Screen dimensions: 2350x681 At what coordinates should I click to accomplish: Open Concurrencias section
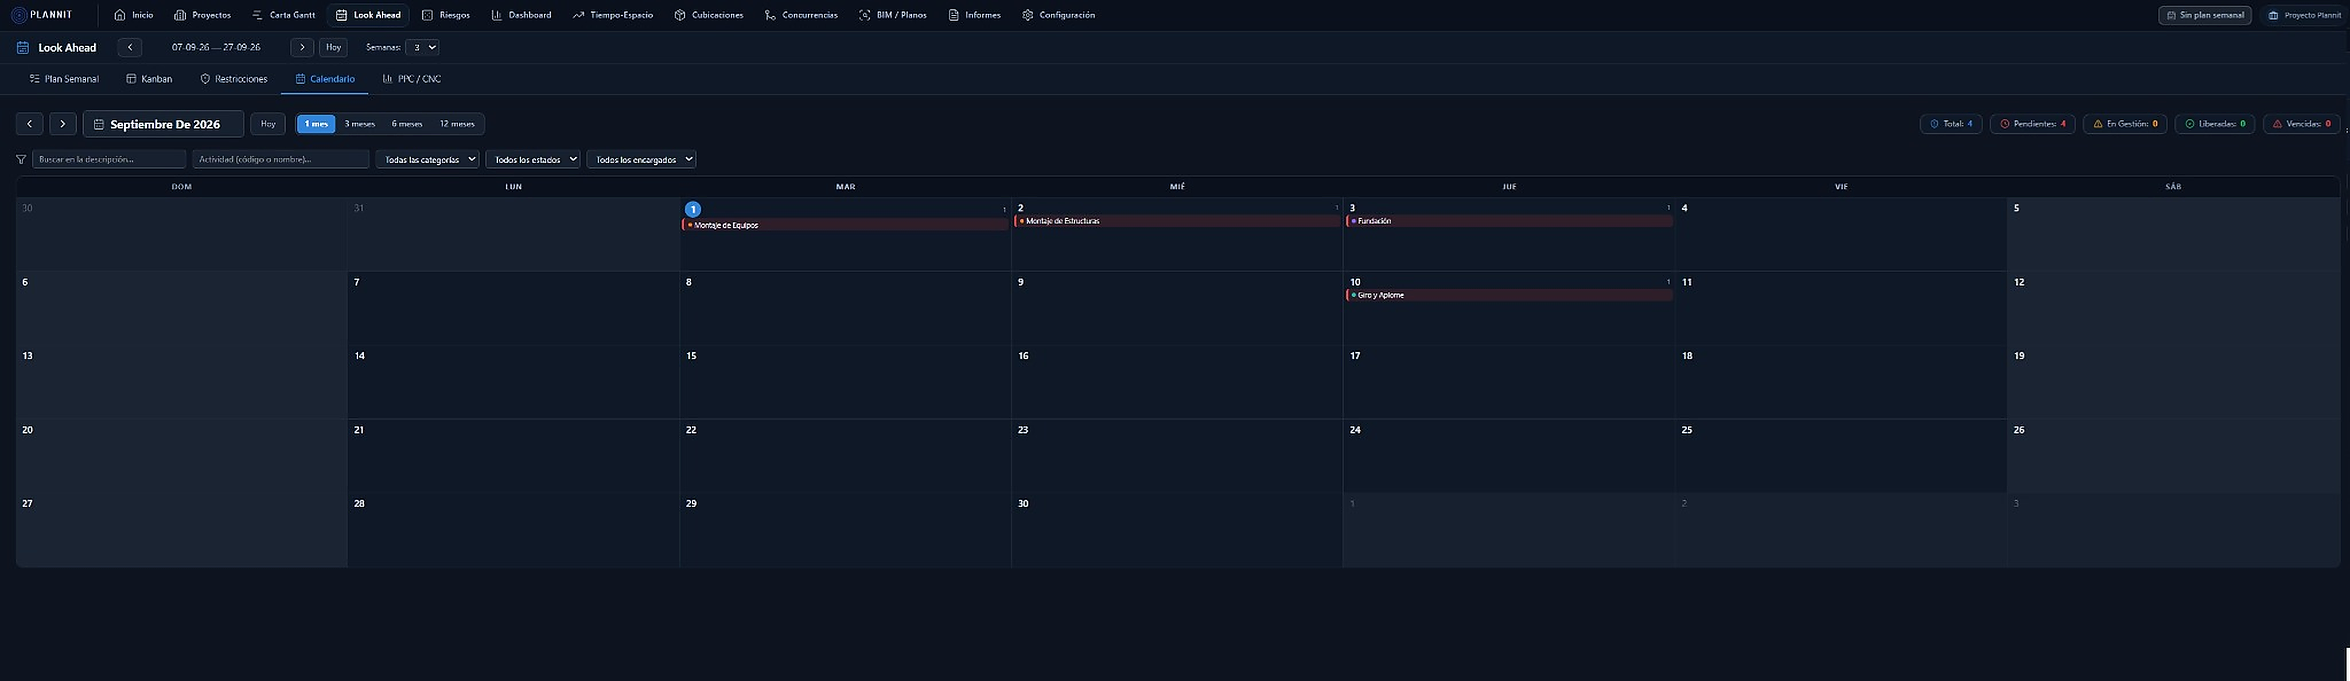(801, 14)
